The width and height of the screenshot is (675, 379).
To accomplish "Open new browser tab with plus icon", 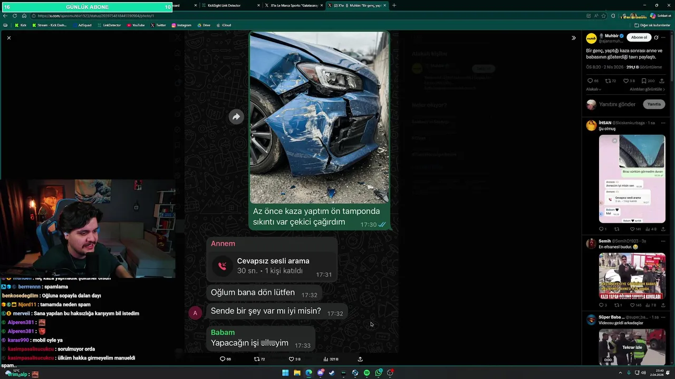I will [394, 5].
